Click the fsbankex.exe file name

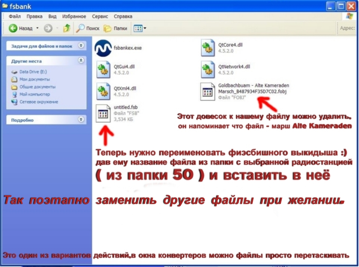tap(128, 48)
